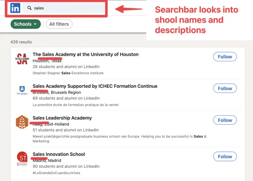Viewport: 253px width, 181px height.
Task: Click the Sales Innovation School red logo
Action: click(x=22, y=159)
